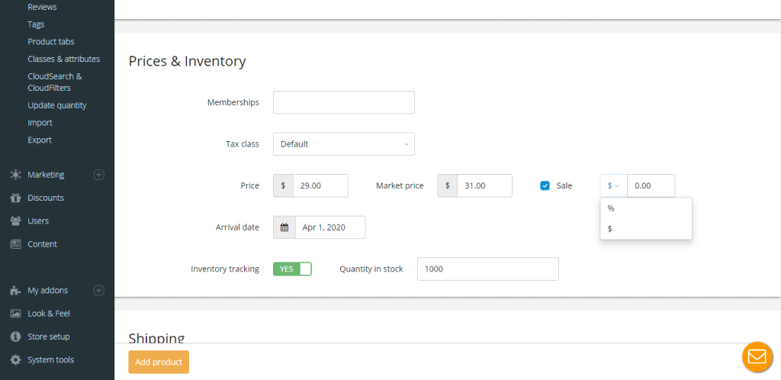781x380 pixels.
Task: Open the Users section
Action: [x=38, y=221]
